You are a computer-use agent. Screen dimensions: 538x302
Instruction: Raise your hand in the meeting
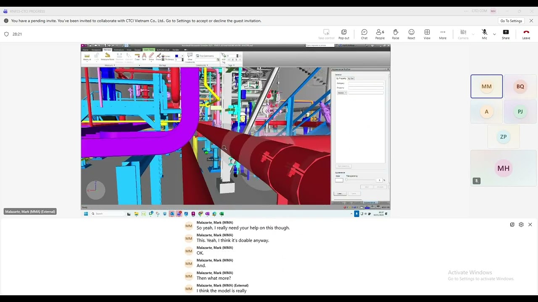396,34
